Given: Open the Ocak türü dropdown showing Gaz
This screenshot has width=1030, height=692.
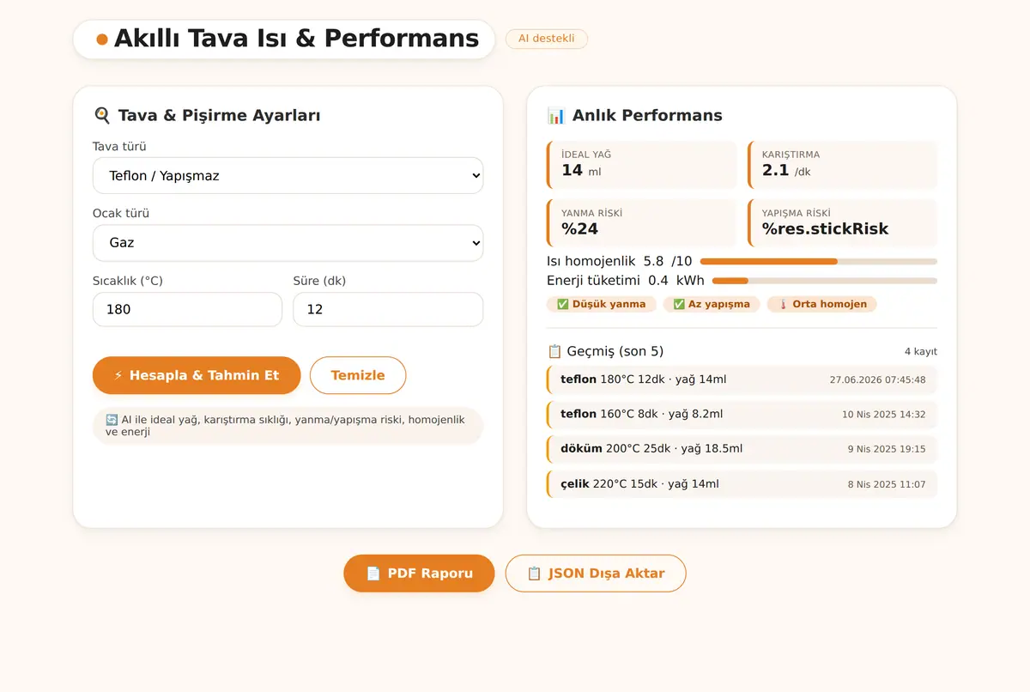Looking at the screenshot, I should [x=288, y=243].
